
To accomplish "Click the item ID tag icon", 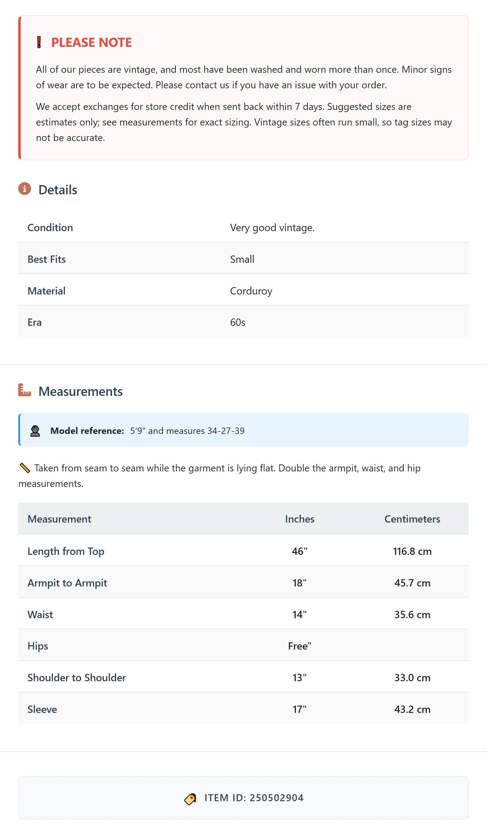I will [x=190, y=798].
